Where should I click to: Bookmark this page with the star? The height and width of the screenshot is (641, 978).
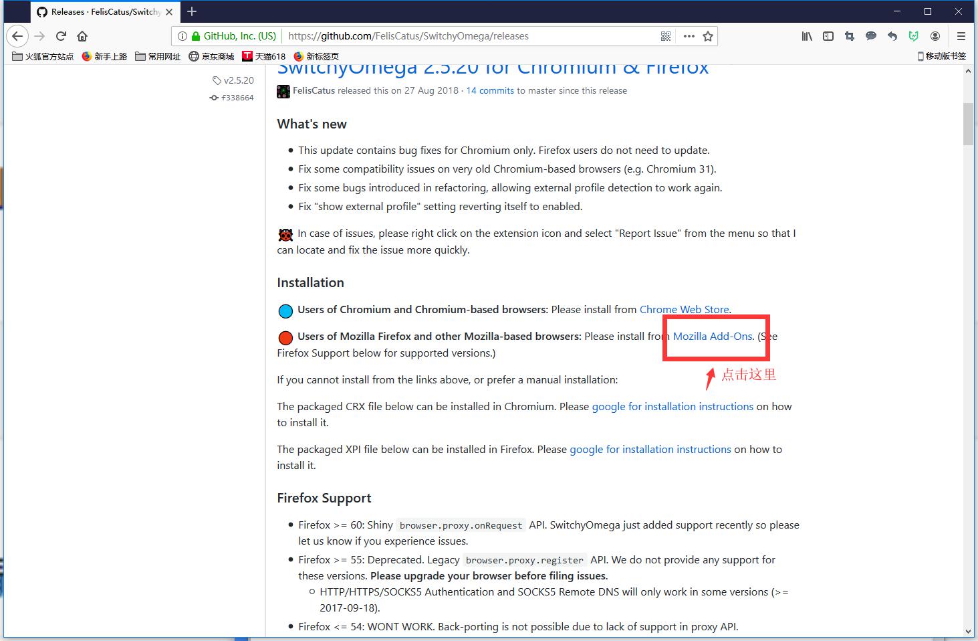[x=708, y=36]
